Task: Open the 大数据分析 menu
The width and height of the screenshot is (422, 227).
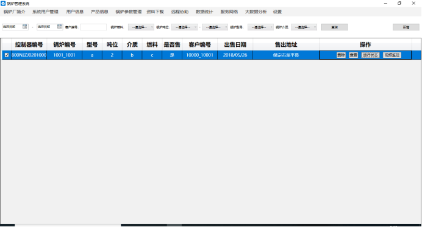Action: pyautogui.click(x=256, y=12)
